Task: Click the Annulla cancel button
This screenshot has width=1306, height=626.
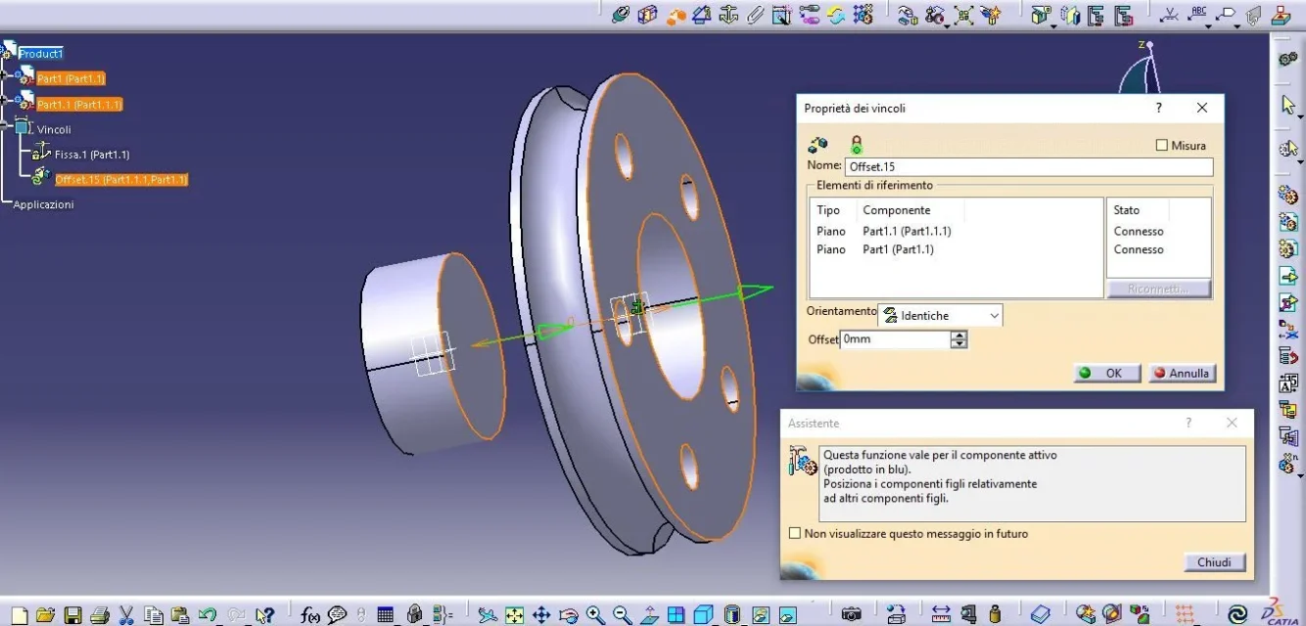Action: (1181, 373)
